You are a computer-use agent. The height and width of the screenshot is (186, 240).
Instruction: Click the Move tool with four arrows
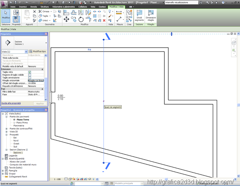tap(66, 19)
